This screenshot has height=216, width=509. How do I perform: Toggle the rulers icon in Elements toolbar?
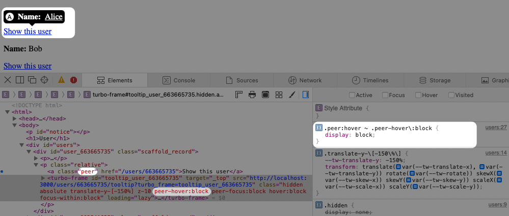(238, 95)
